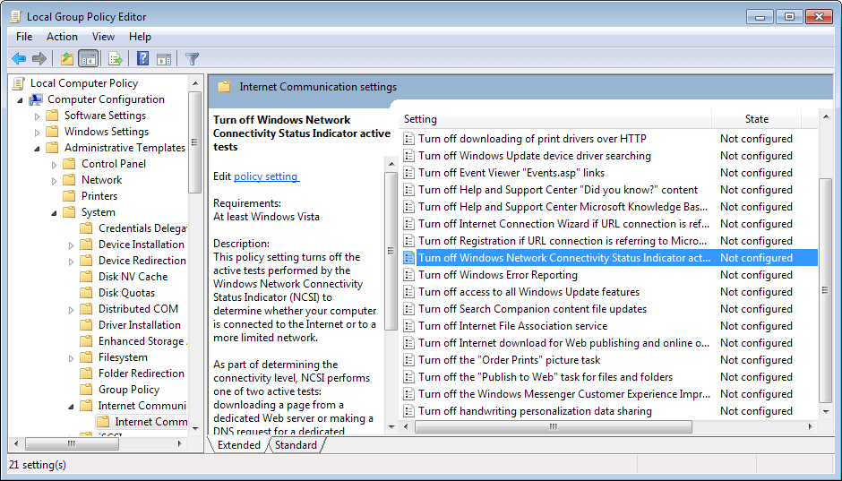Click policy icon for print drivers over HTTP

[409, 139]
